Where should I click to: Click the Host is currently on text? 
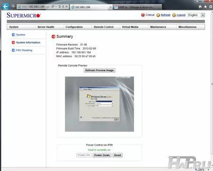99,150
